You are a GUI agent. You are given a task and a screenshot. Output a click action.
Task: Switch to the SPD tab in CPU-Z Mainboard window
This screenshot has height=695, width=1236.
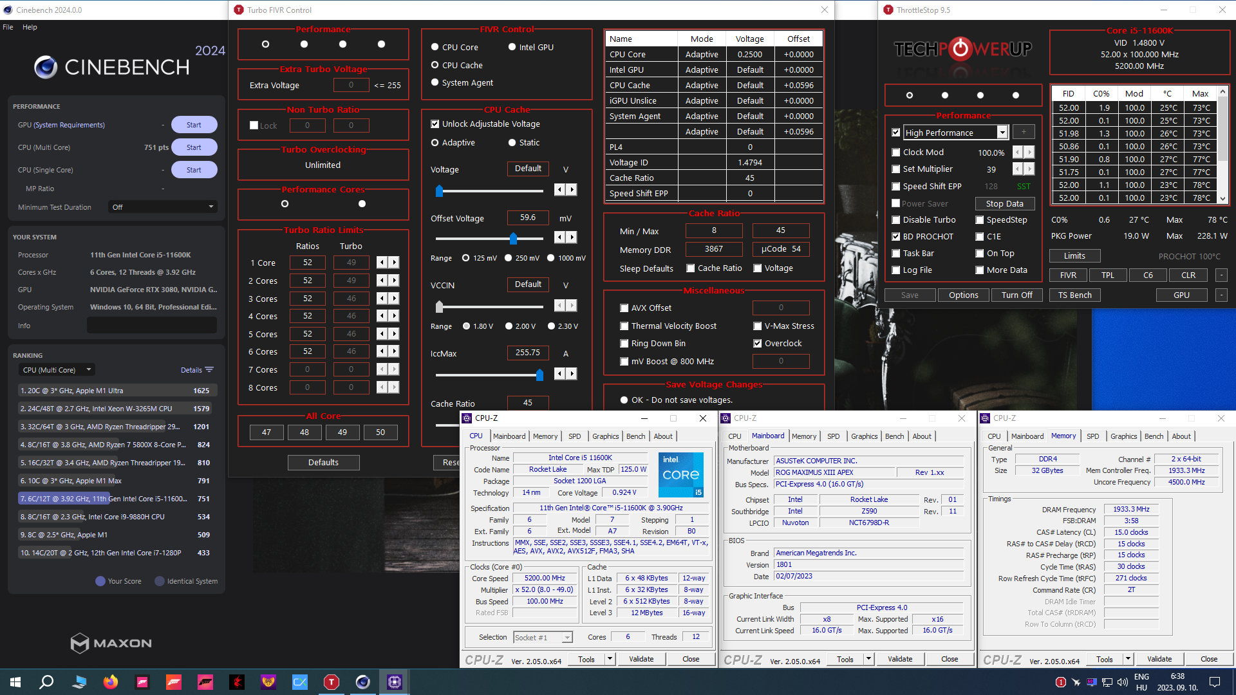tap(833, 436)
